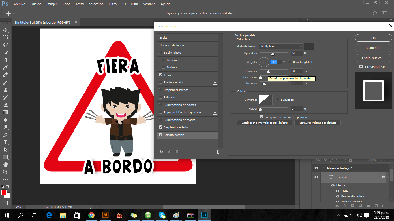Add another Trazo effect plus button

[215, 75]
